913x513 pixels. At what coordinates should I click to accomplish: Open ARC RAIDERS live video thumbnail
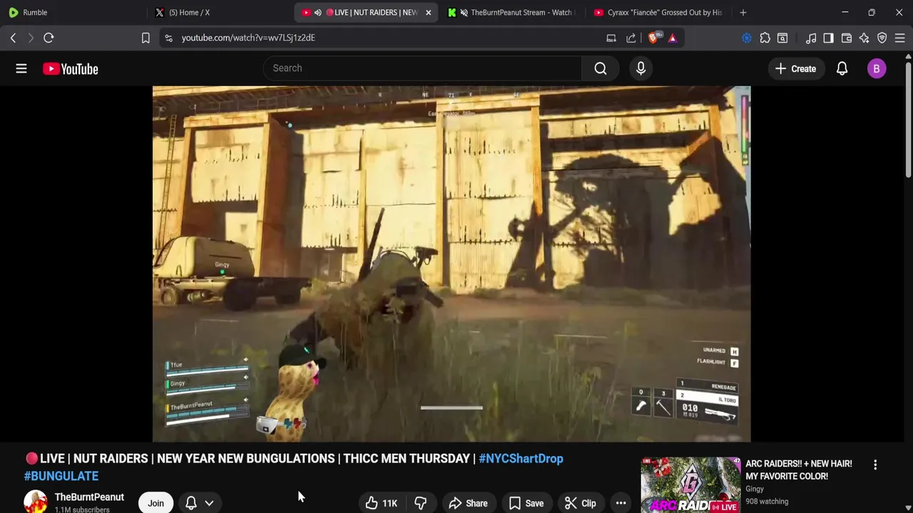click(690, 484)
